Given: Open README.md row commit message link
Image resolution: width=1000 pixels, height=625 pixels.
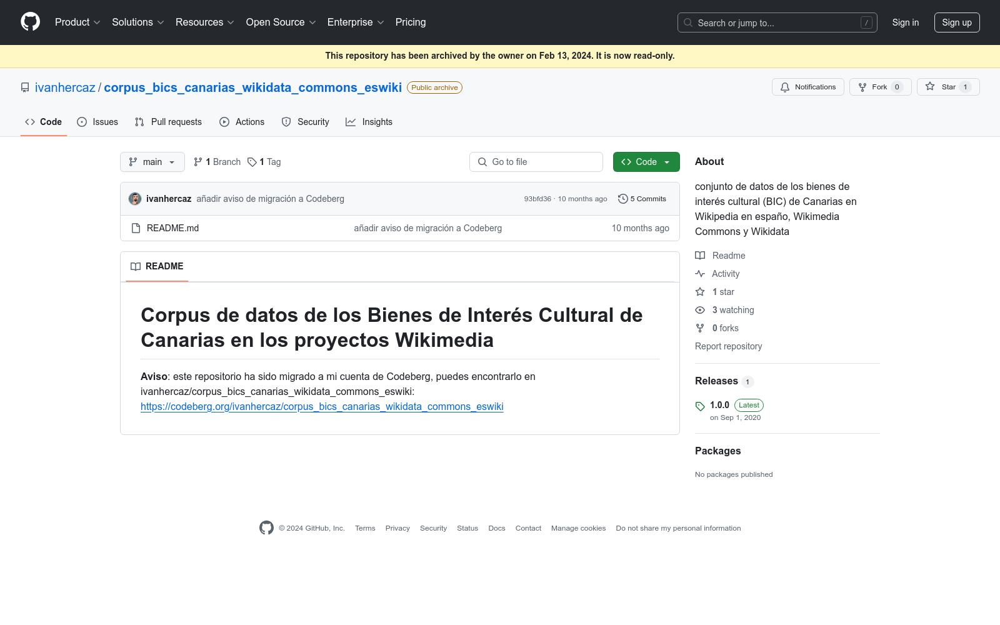Looking at the screenshot, I should click(427, 228).
